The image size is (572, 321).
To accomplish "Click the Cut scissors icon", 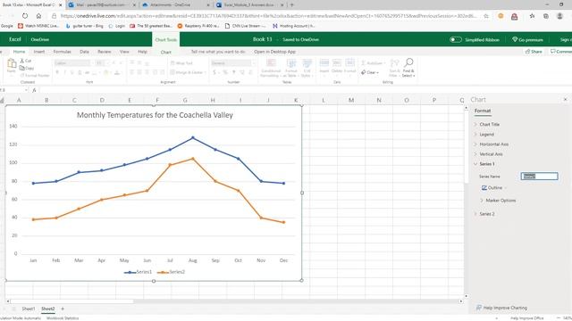I will [22, 61].
